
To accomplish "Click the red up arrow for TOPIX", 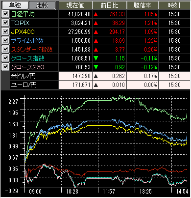I will click(x=96, y=23).
